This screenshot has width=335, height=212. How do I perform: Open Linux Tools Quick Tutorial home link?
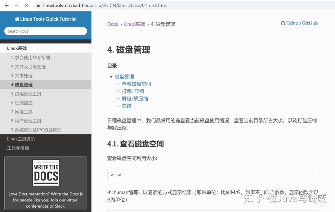46,19
